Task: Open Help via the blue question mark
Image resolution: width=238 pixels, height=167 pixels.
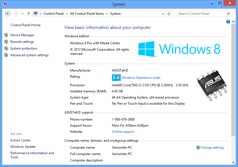Action: pos(228,22)
